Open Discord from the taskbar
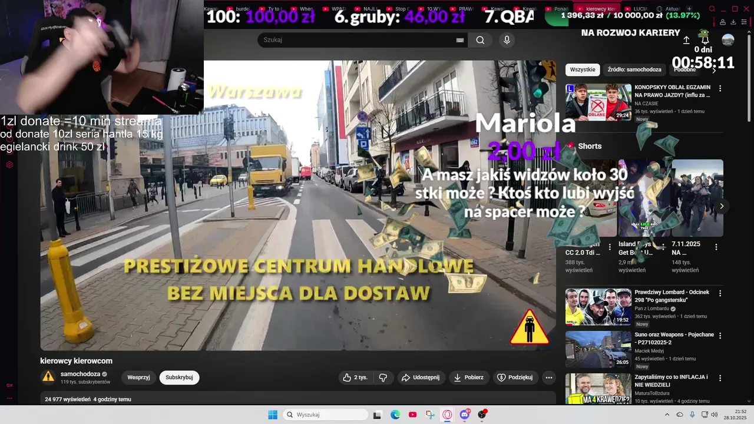The width and height of the screenshot is (754, 424). point(465,415)
